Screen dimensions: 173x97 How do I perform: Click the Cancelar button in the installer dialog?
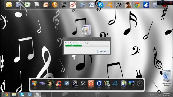(x=103, y=51)
